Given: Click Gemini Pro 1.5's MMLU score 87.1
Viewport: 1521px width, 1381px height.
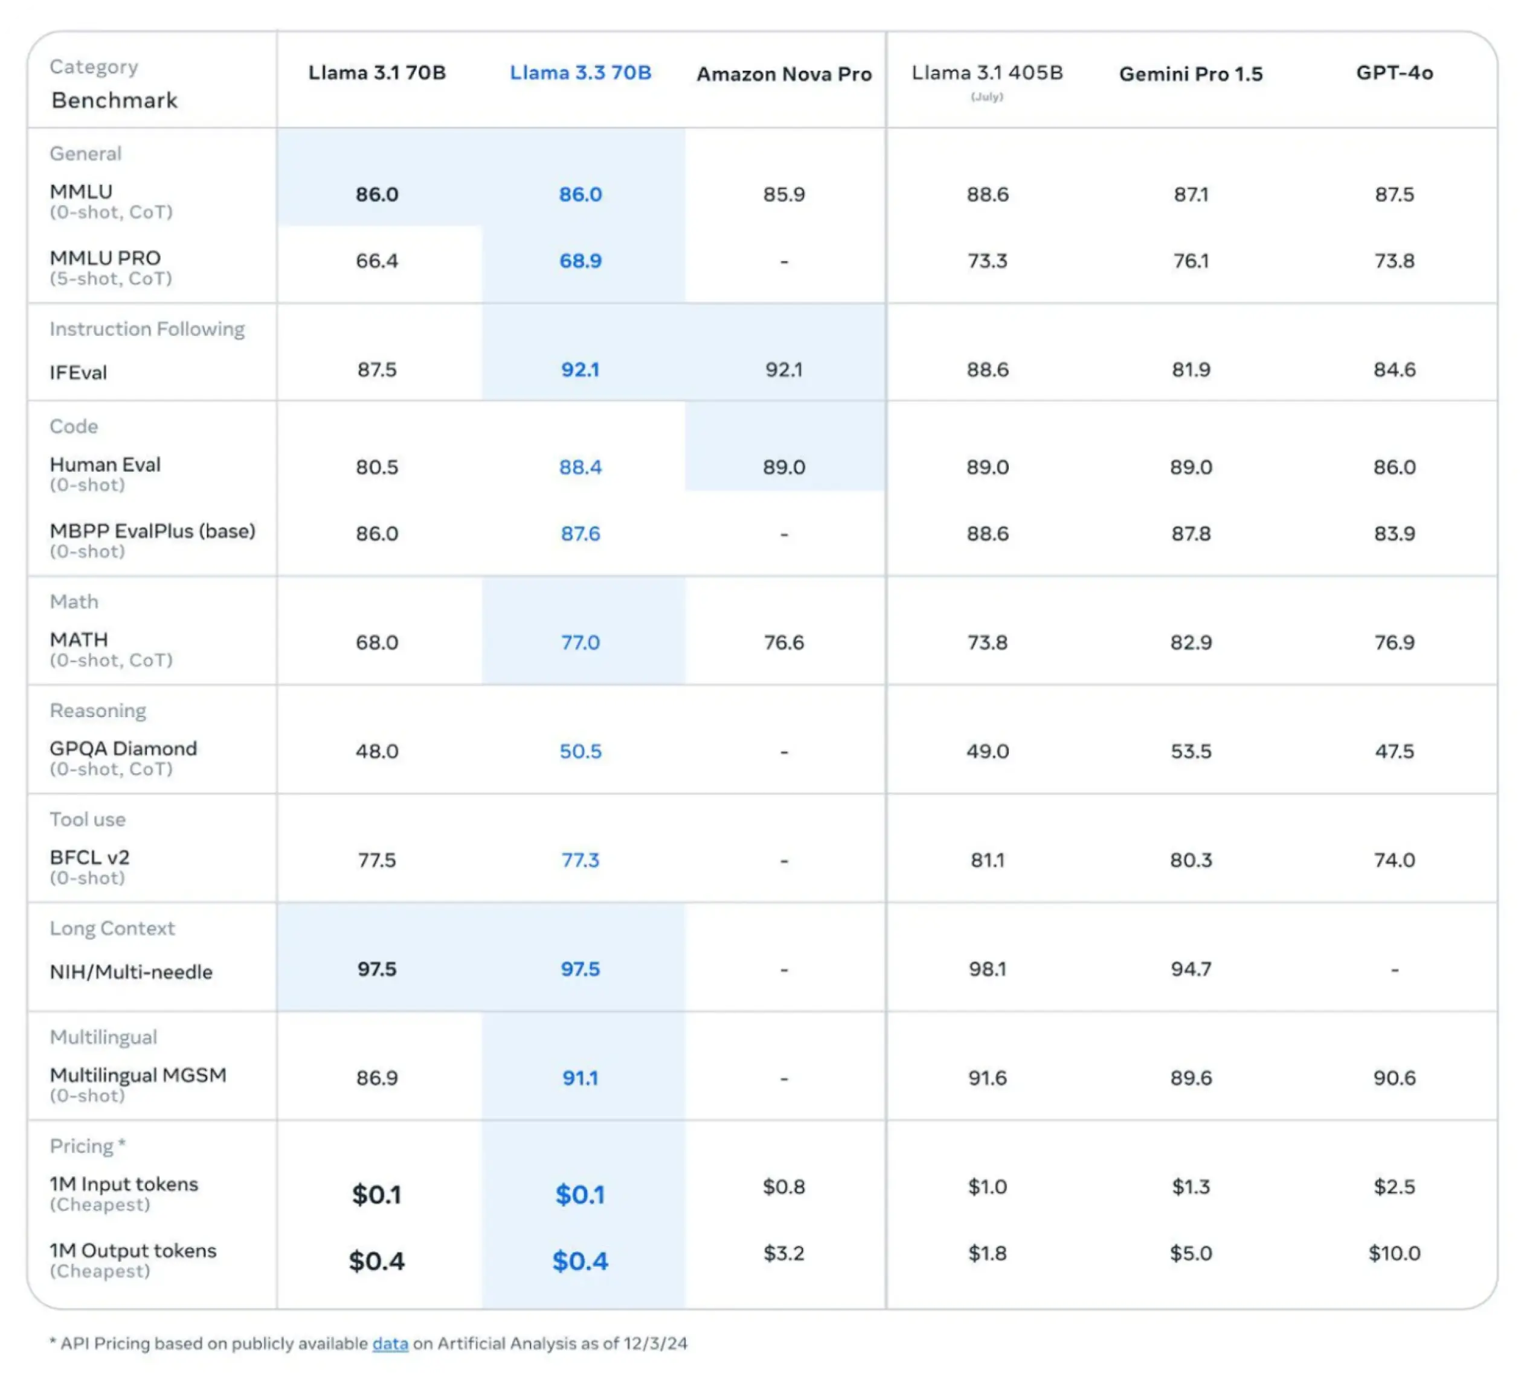Looking at the screenshot, I should [x=1191, y=195].
